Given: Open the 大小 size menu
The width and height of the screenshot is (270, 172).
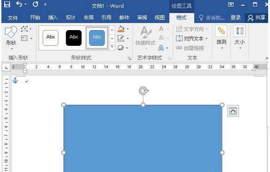Looking at the screenshot, I should [x=239, y=37].
